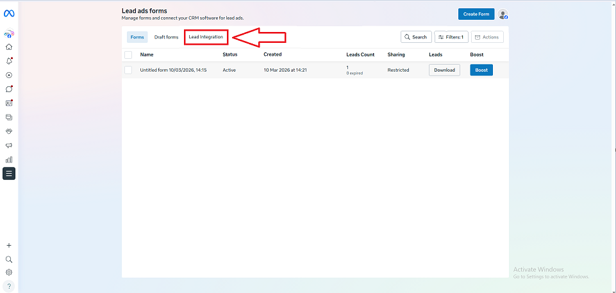Switch to the Draft forms tab

[x=167, y=37]
